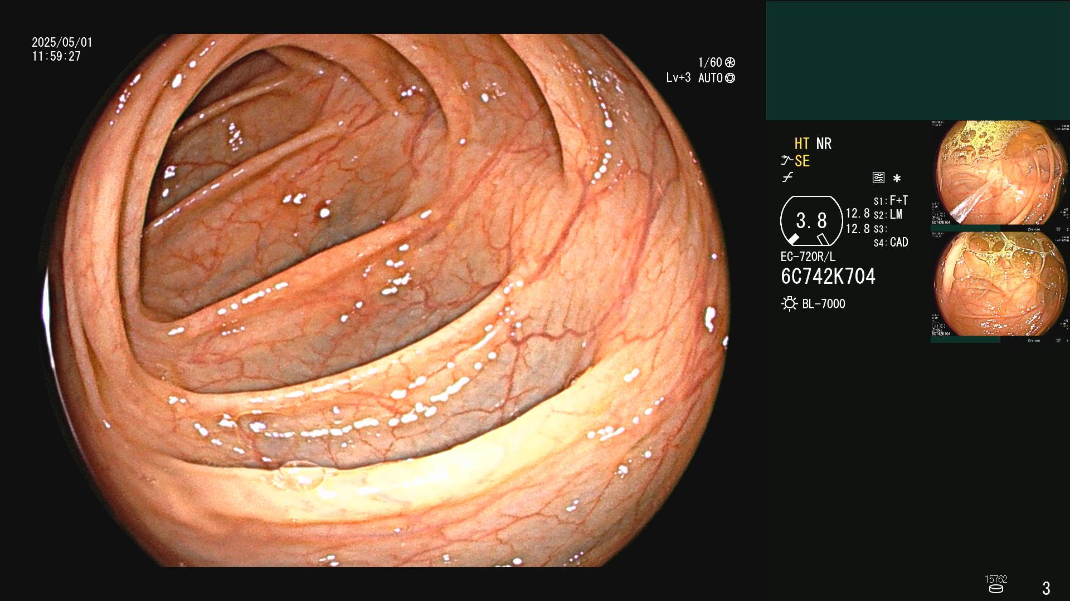1070x601 pixels.
Task: Click the scope model EC-720R/L
Action: [808, 257]
